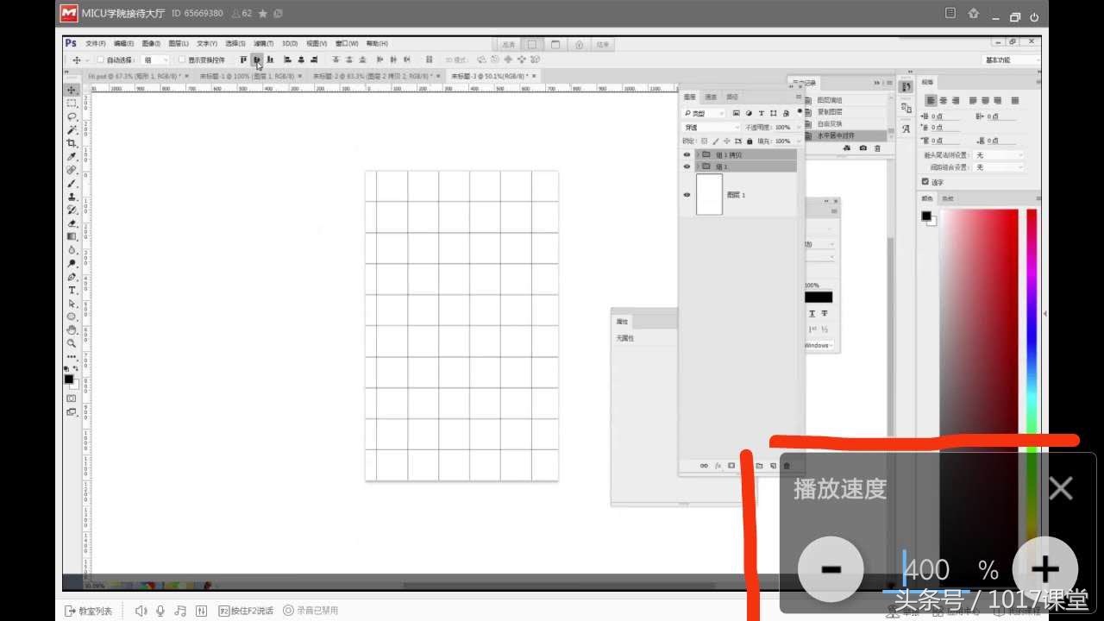Decrease playback speed with minus button

coord(831,568)
